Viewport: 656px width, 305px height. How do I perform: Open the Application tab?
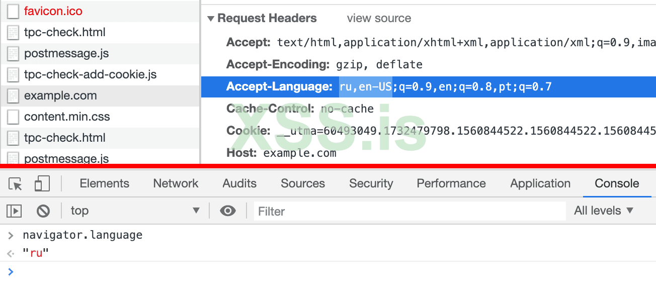tap(540, 184)
